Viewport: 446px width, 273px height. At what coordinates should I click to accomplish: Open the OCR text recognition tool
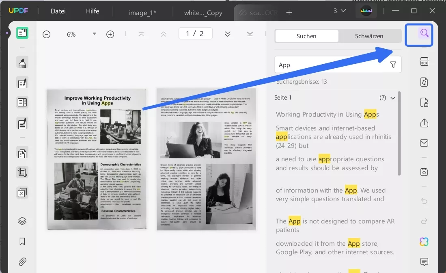(424, 62)
